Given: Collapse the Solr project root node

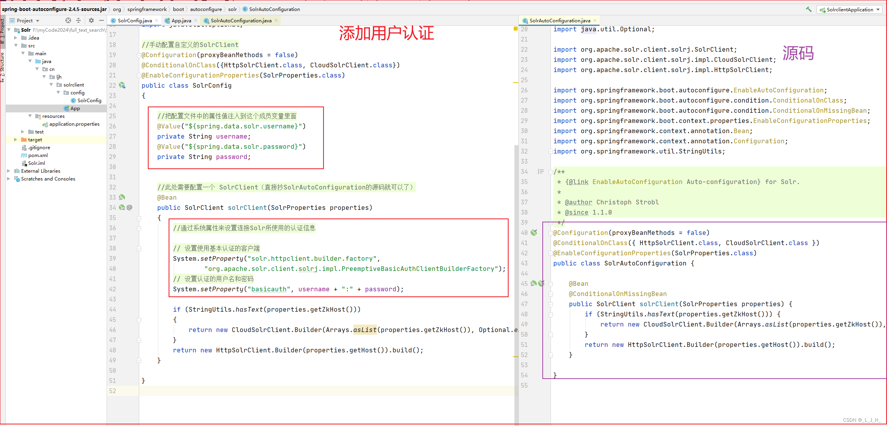Looking at the screenshot, I should coord(9,30).
